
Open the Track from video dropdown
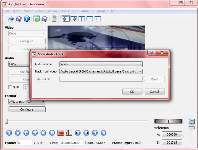point(101,71)
